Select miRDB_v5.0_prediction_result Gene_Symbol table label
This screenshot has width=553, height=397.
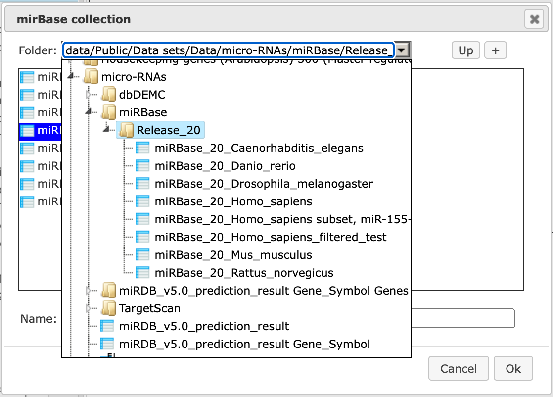click(244, 344)
